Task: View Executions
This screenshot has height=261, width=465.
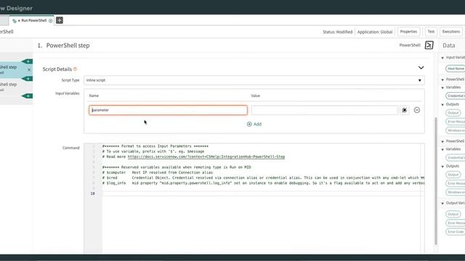Action: [x=450, y=32]
